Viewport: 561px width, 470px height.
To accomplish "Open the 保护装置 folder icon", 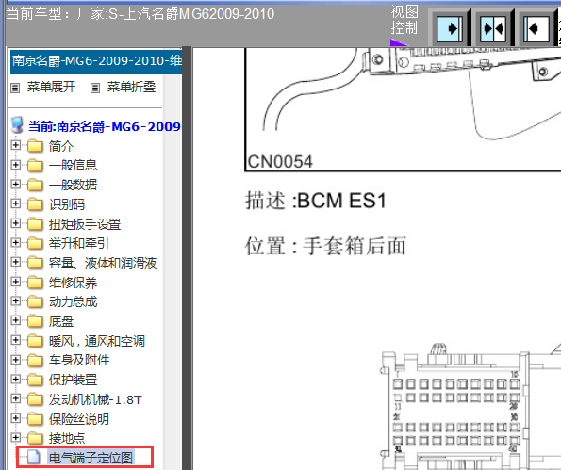I will [35, 380].
